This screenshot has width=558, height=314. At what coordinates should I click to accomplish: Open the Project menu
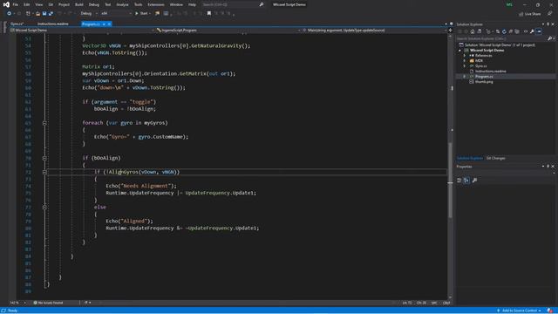[x=64, y=4]
